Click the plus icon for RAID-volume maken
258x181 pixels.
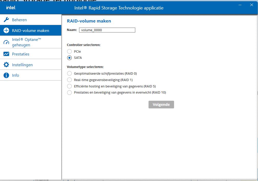[x=6, y=30]
